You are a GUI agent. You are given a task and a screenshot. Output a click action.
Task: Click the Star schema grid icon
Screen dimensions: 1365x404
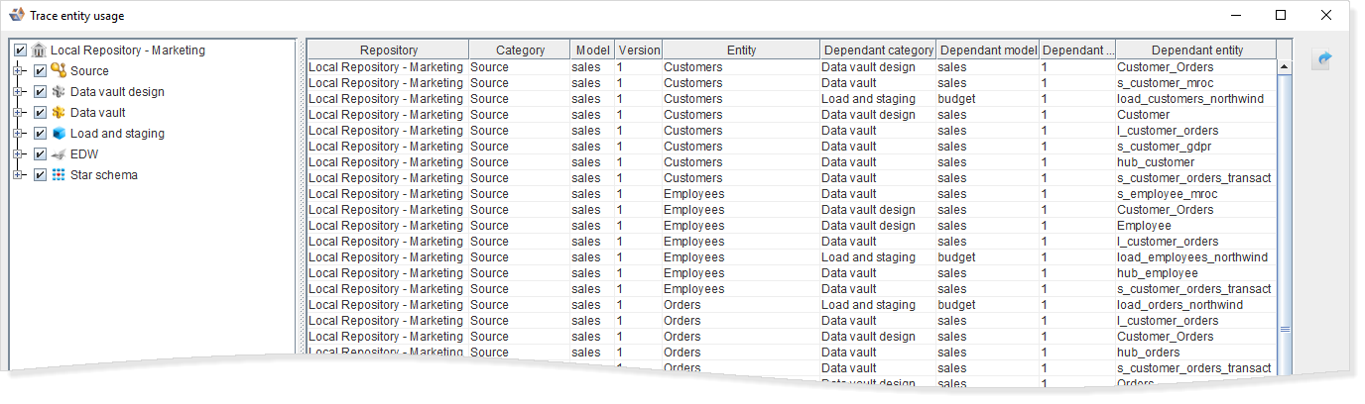point(59,175)
